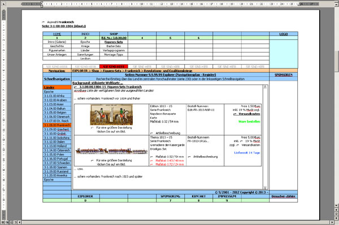Click the Geschichte cell

(x=57, y=46)
